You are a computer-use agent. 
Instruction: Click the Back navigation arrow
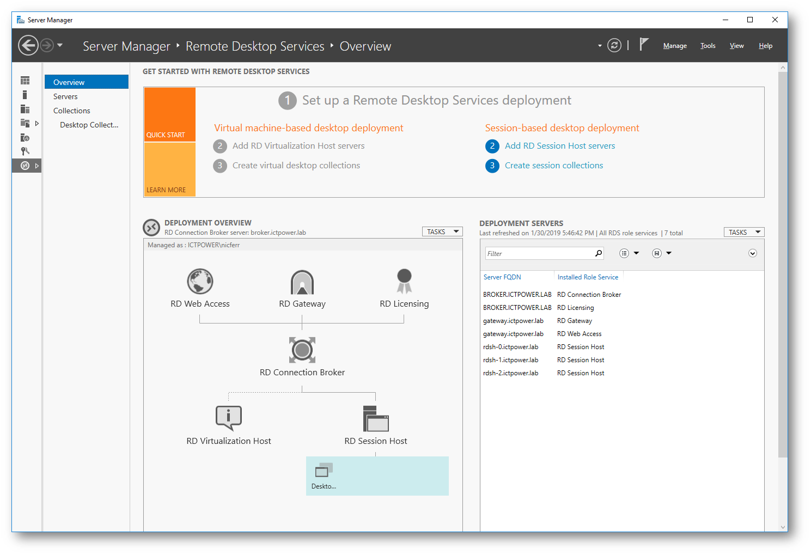pyautogui.click(x=28, y=45)
